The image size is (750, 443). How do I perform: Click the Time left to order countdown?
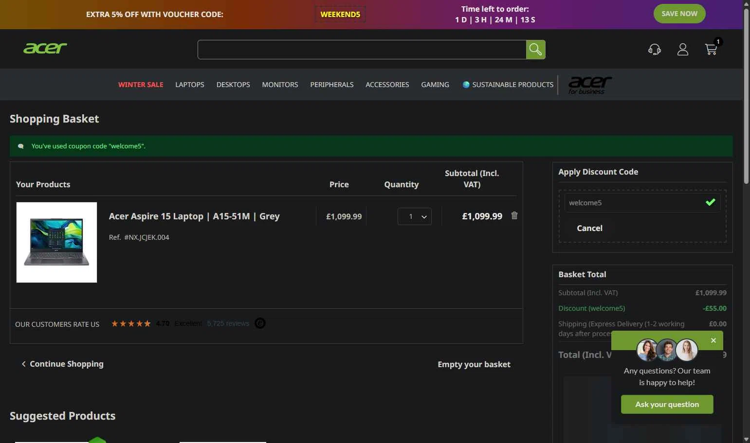(x=495, y=15)
